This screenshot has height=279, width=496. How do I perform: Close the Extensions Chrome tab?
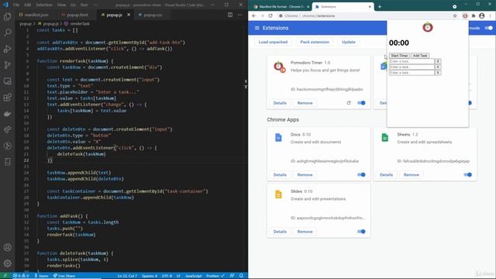click(x=370, y=7)
